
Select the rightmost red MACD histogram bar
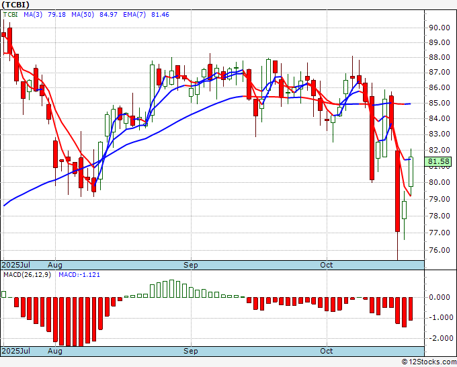pyautogui.click(x=411, y=309)
